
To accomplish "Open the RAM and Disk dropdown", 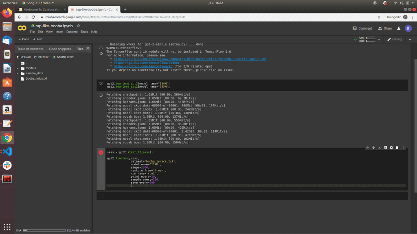I will 379,39.
